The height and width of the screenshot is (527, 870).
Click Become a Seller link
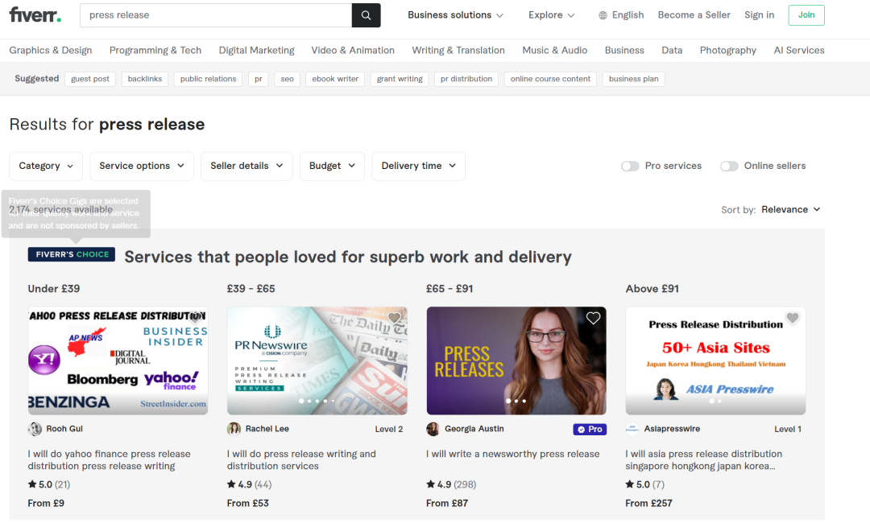694,15
